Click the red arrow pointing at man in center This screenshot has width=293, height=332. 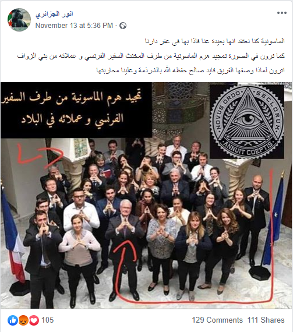(125, 267)
